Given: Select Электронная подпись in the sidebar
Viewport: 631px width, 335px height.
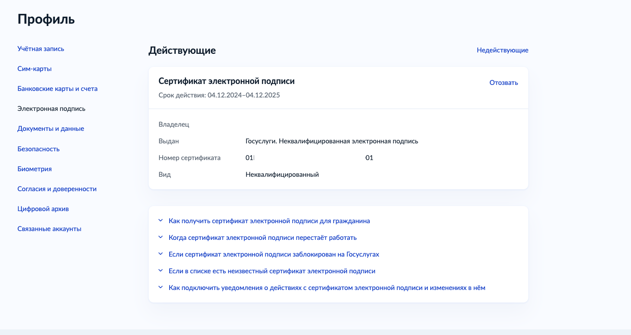Looking at the screenshot, I should pos(52,109).
